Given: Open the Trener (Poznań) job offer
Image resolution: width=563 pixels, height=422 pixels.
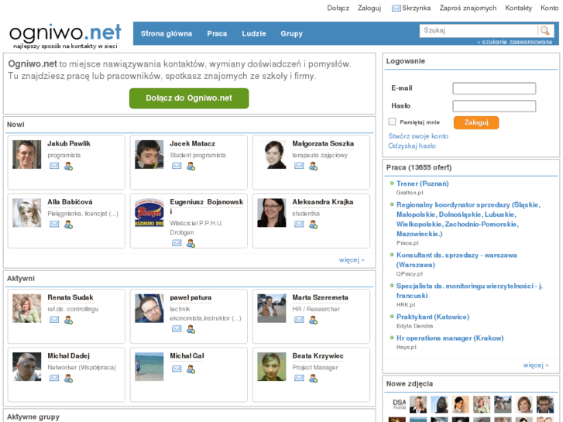Looking at the screenshot, I should tap(422, 184).
